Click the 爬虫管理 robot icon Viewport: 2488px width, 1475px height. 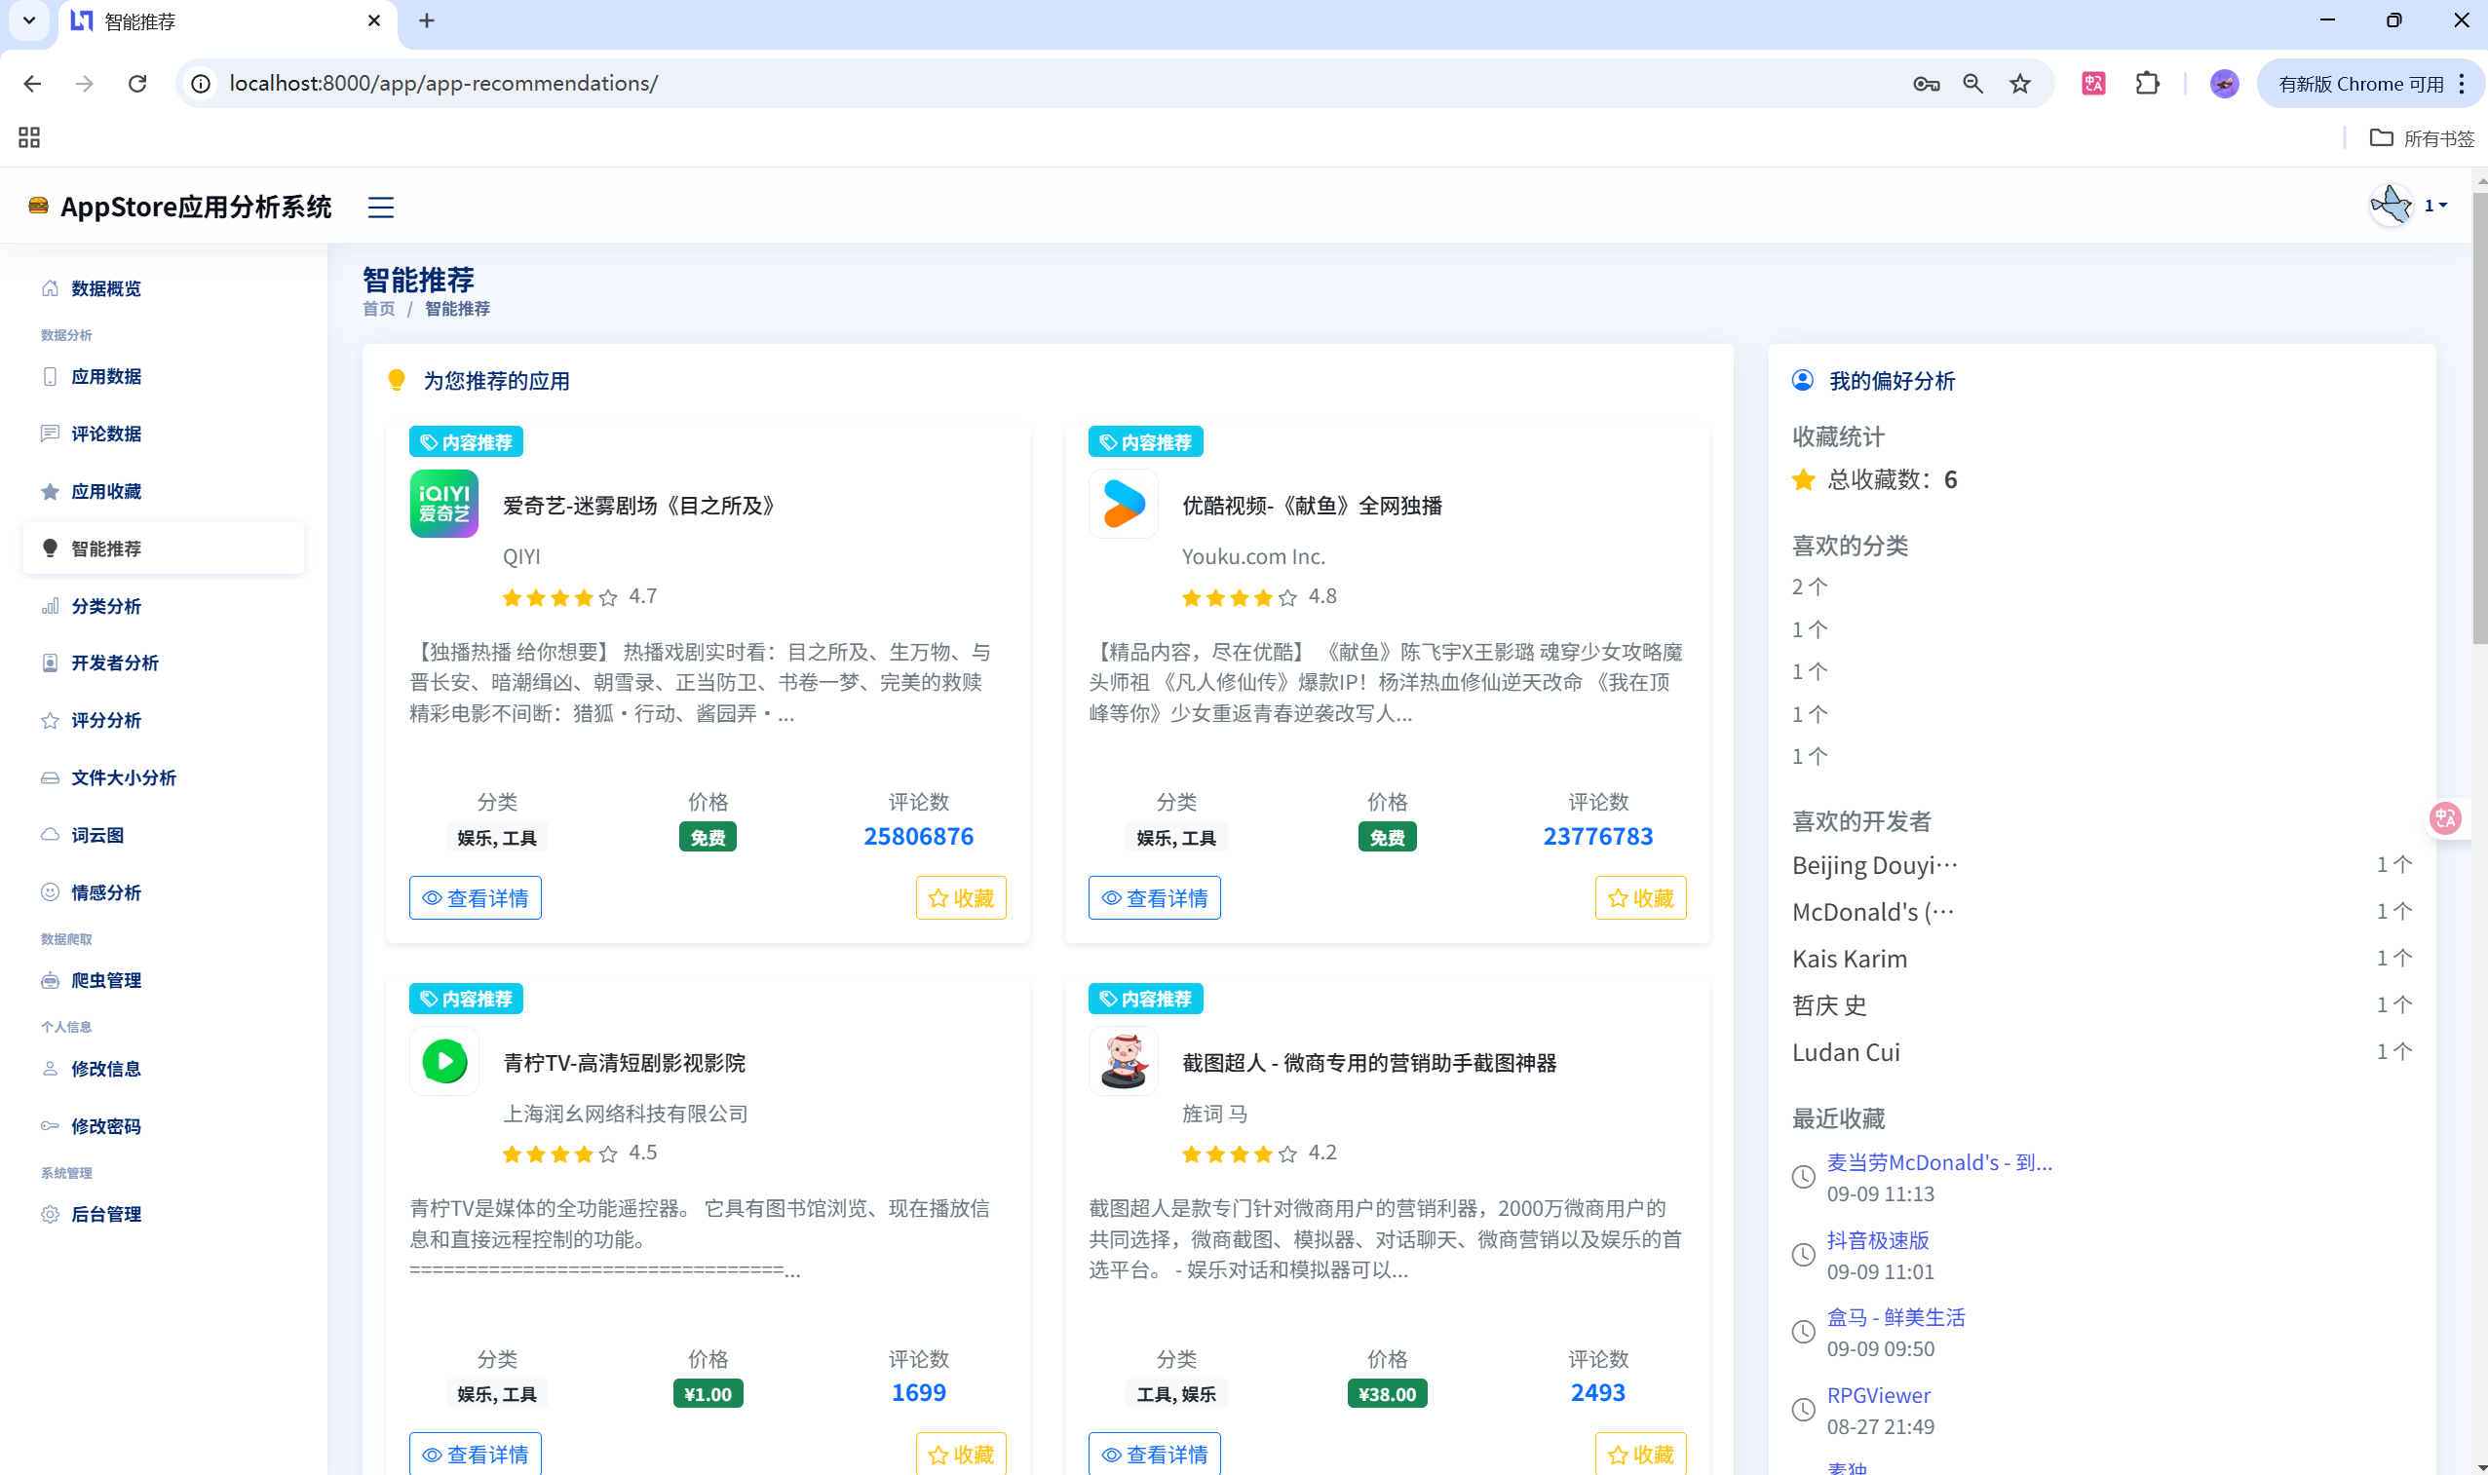pos(50,981)
